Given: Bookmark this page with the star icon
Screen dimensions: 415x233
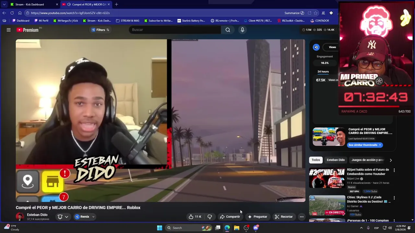Looking at the screenshot, I should pyautogui.click(x=315, y=13).
